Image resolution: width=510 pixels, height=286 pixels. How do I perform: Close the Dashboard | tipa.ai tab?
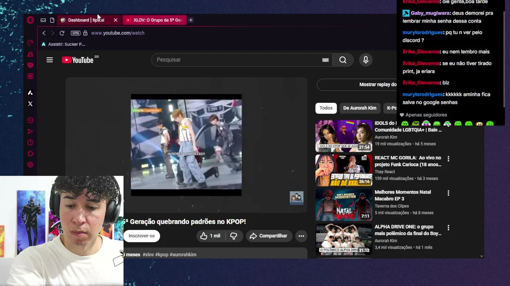(116, 20)
